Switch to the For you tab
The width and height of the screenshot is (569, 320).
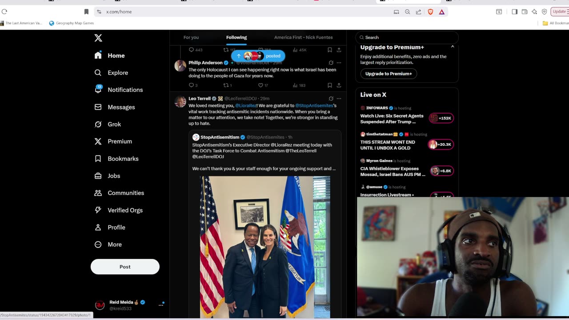[x=191, y=37]
